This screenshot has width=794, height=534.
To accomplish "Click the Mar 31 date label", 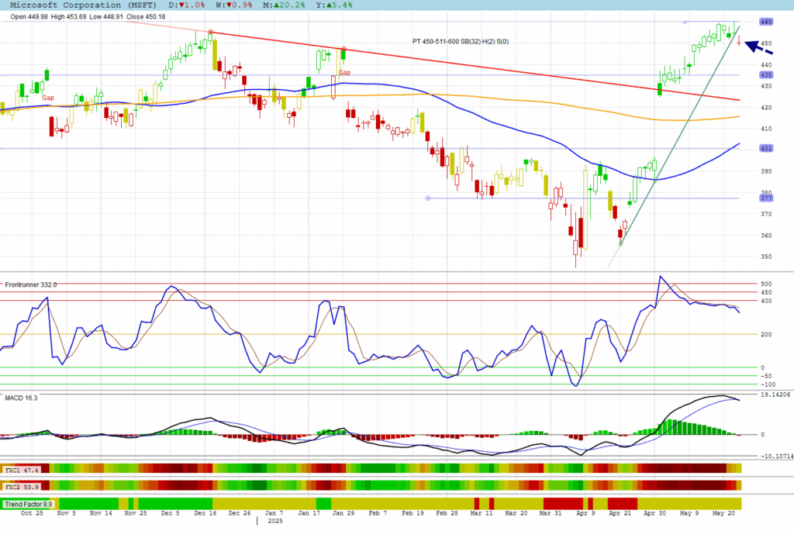I will (x=551, y=513).
